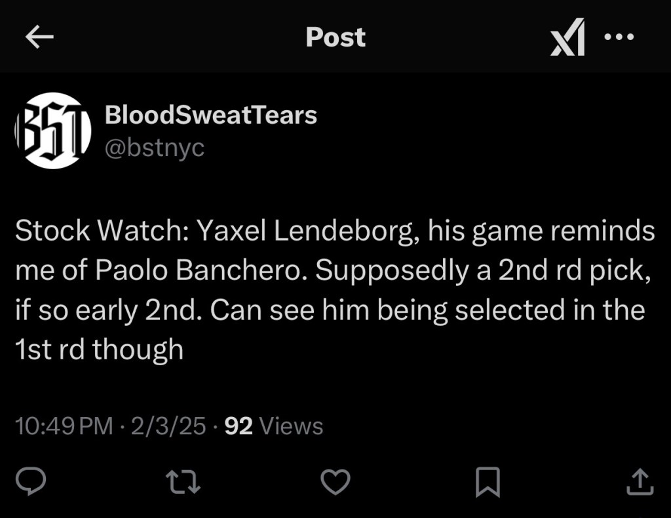671x518 pixels.
Task: Bookmark this post
Action: (x=488, y=482)
